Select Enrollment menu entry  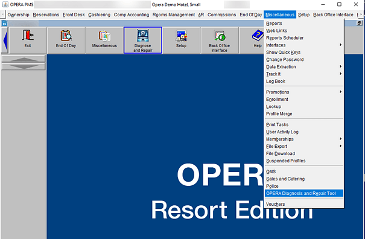(x=304, y=99)
